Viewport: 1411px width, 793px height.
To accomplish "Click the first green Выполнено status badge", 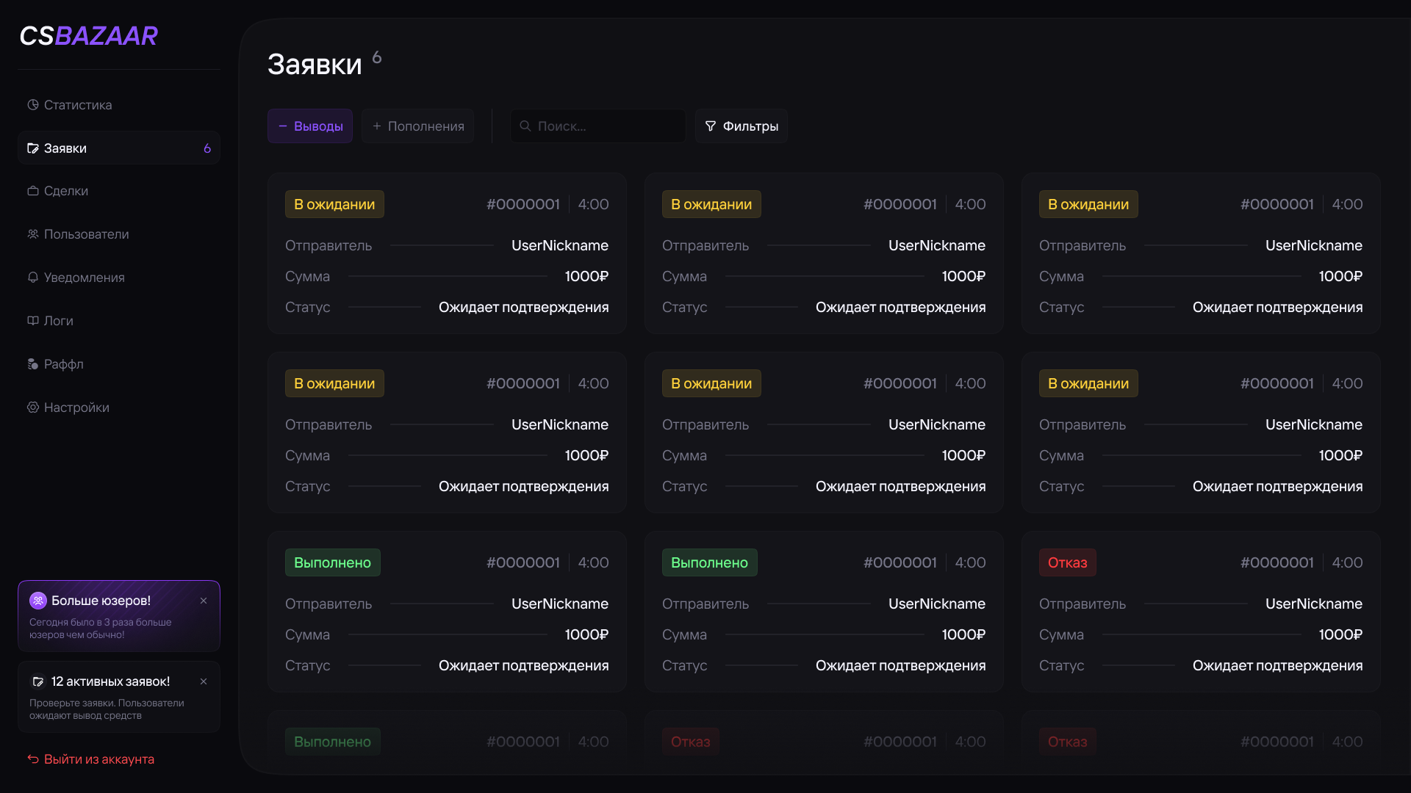I will [332, 562].
